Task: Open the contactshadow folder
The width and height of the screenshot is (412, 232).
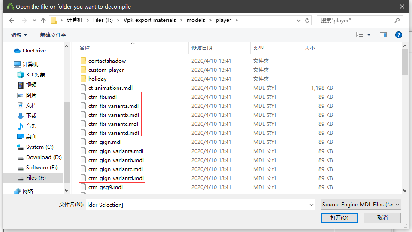Action: coord(107,61)
